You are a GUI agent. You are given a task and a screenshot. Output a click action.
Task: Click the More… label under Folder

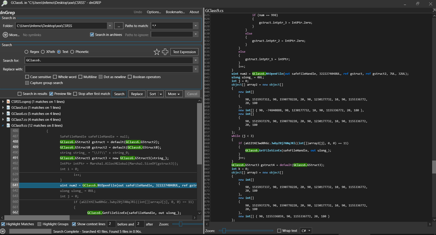tap(14, 35)
